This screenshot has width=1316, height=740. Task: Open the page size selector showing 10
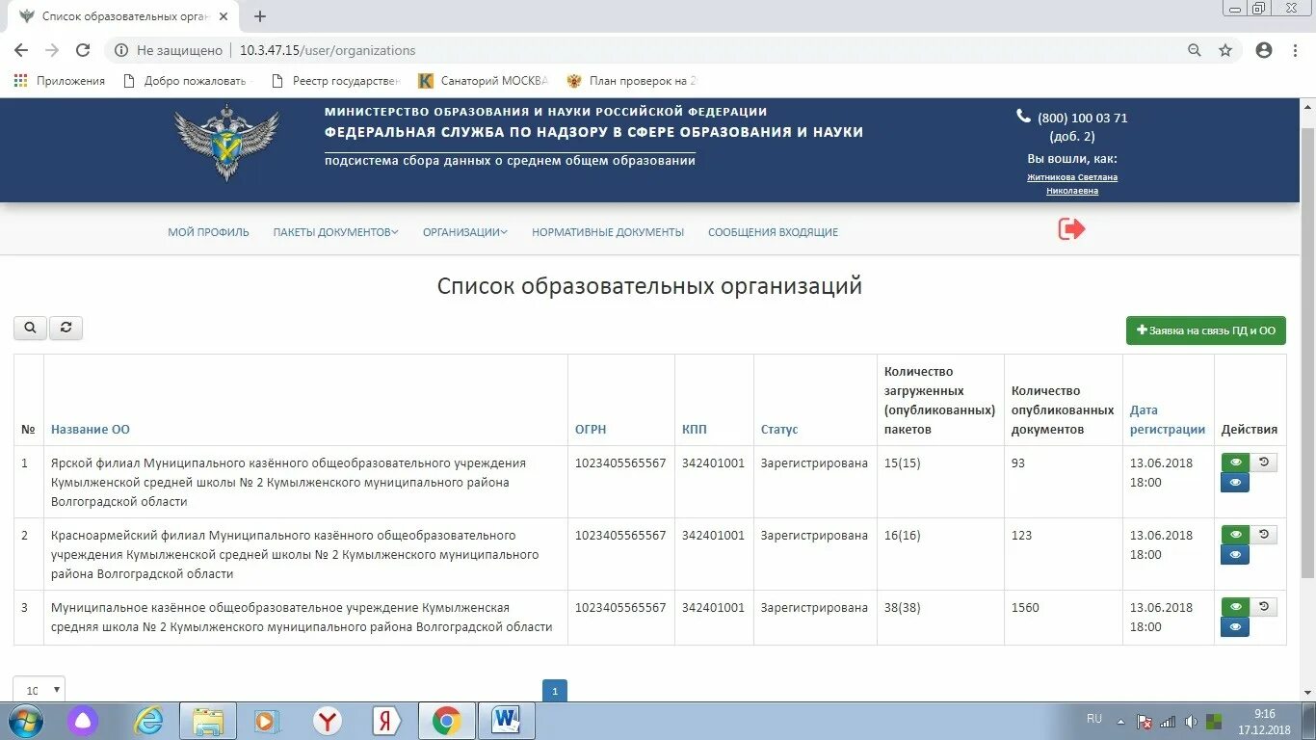coord(39,689)
